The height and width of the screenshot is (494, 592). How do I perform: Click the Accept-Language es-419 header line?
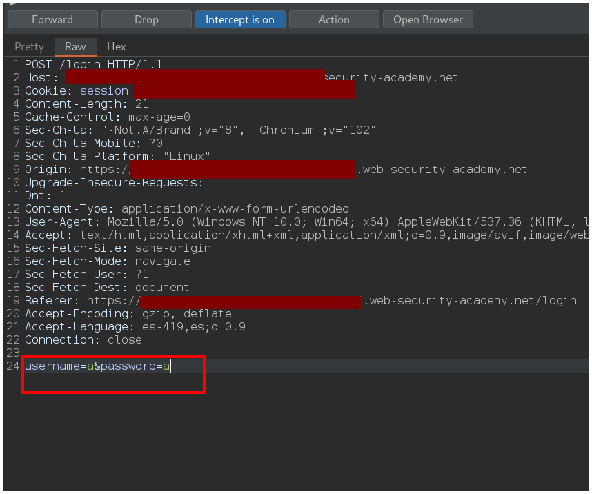135,327
